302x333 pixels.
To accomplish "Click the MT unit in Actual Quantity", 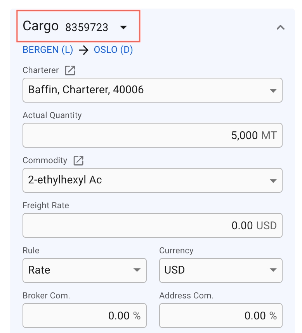I will point(269,135).
